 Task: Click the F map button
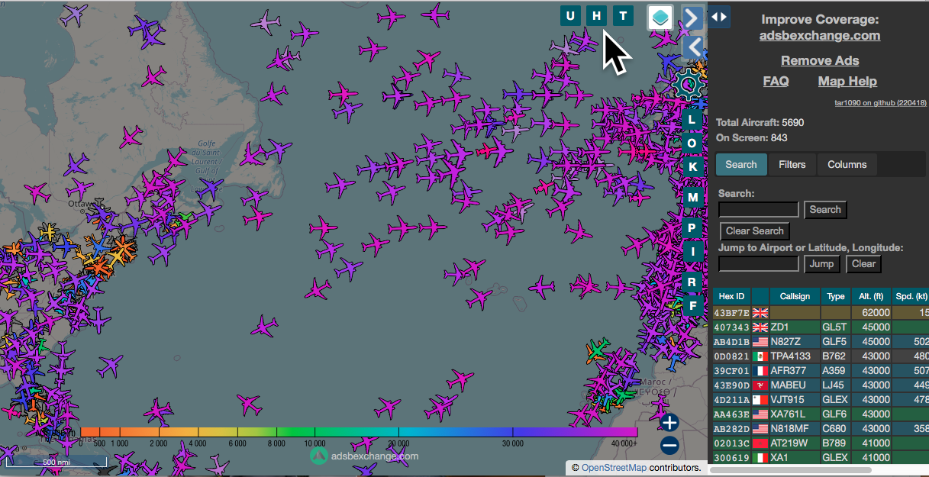pyautogui.click(x=692, y=306)
